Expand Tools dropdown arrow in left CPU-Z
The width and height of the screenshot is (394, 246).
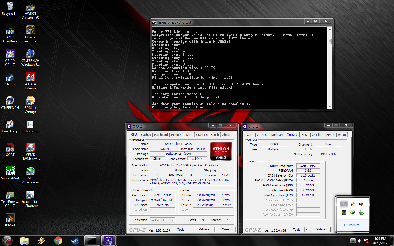[x=191, y=229]
